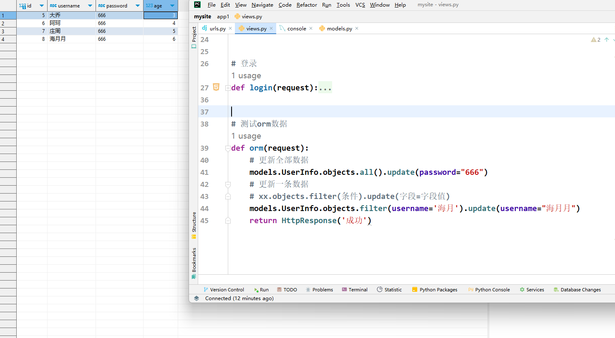Viewport: 615px width, 338px height.
Task: Open the password column filter dropdown
Action: [x=138, y=6]
